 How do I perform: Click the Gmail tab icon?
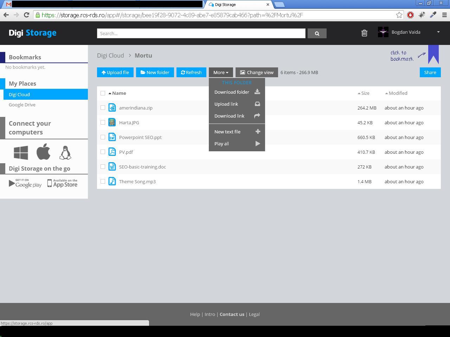point(9,5)
